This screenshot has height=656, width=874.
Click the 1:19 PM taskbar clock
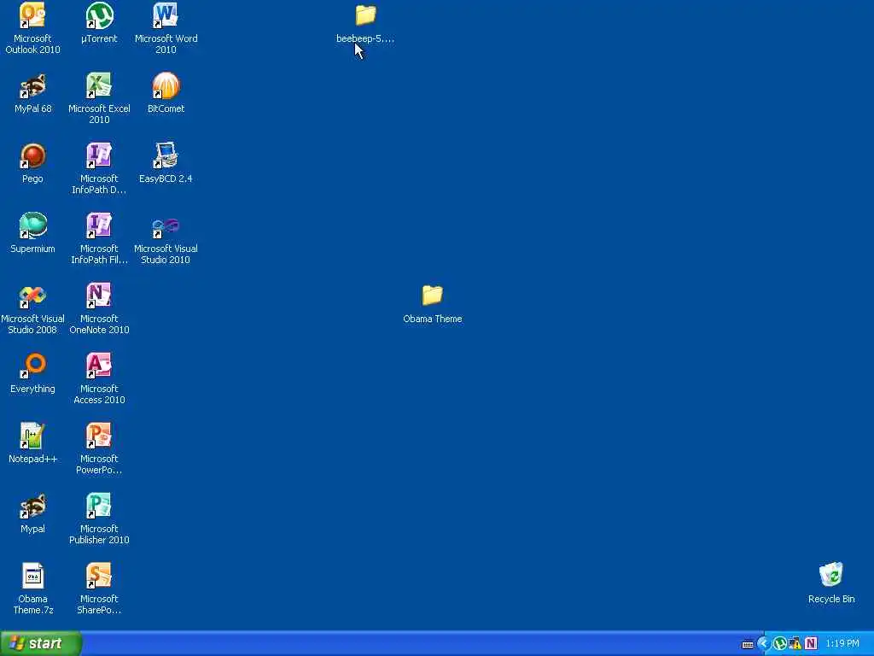tap(842, 644)
